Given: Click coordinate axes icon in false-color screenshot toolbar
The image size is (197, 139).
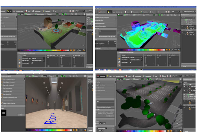Looking at the screenshot, I should coord(175,15).
